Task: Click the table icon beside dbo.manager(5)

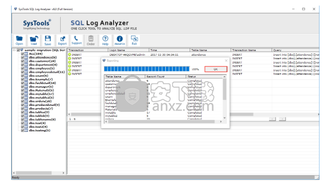Action: pos(26,87)
